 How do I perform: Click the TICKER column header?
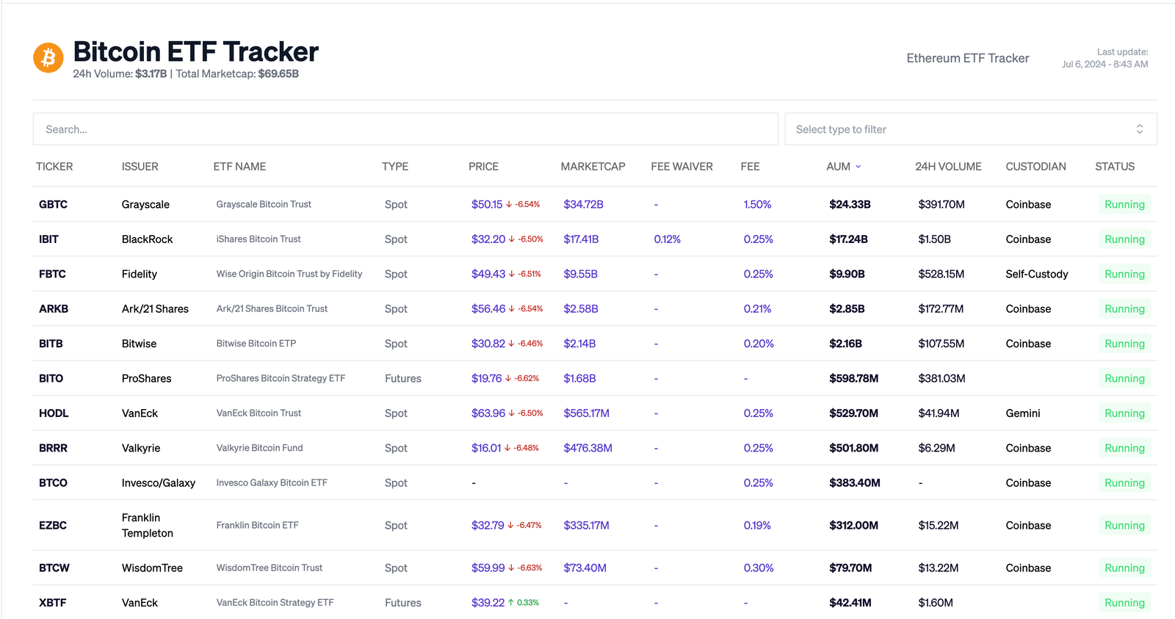(x=54, y=167)
